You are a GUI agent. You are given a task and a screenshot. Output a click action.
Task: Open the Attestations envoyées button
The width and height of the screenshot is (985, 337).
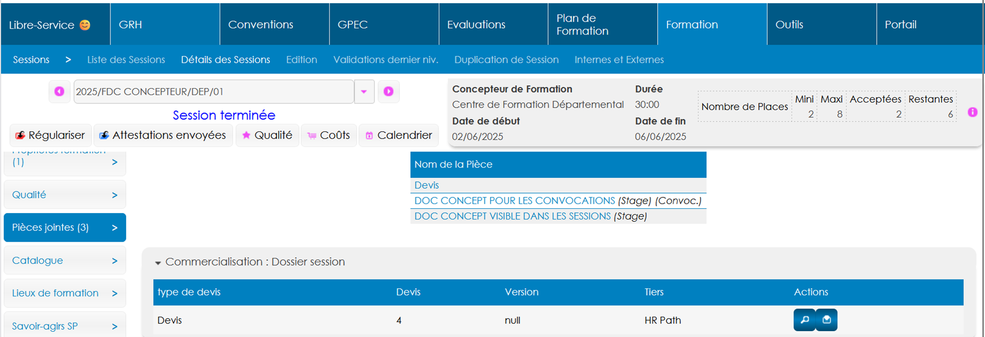[x=163, y=135]
